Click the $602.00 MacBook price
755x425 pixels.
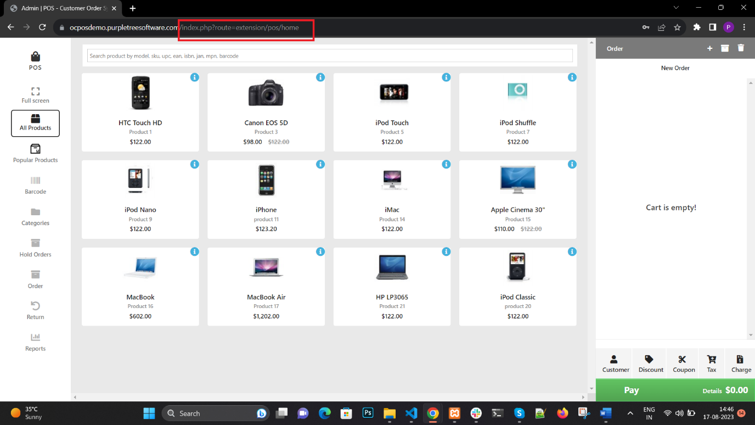tap(140, 316)
